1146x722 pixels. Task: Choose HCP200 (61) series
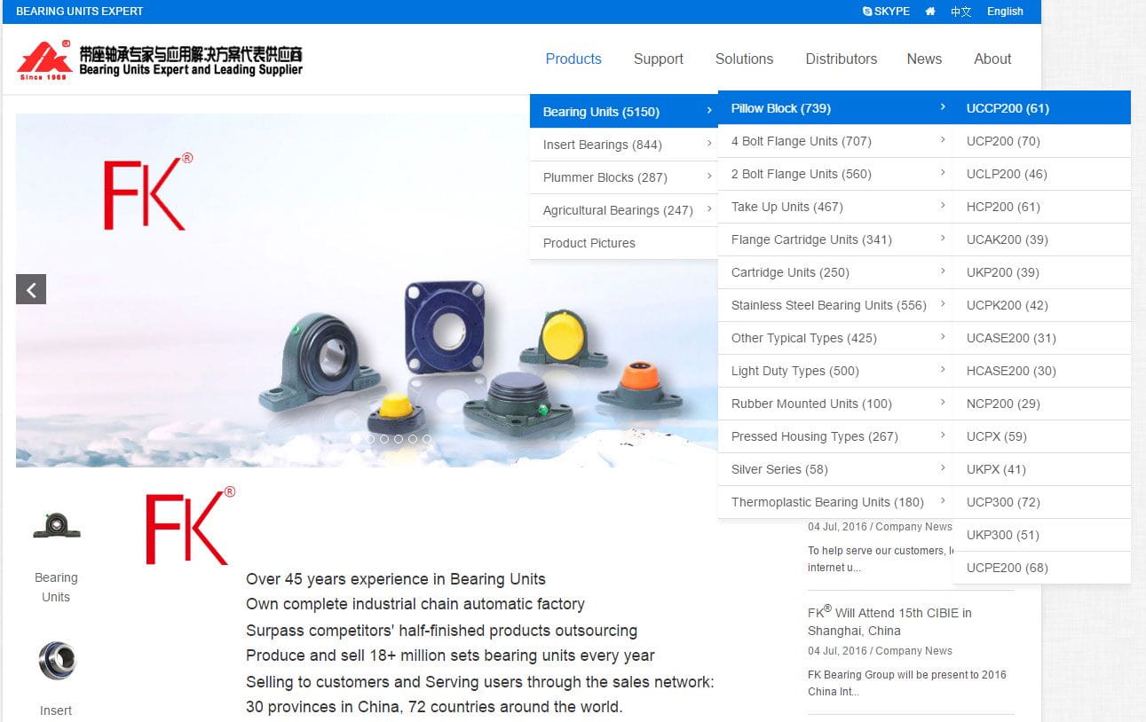(1042, 207)
